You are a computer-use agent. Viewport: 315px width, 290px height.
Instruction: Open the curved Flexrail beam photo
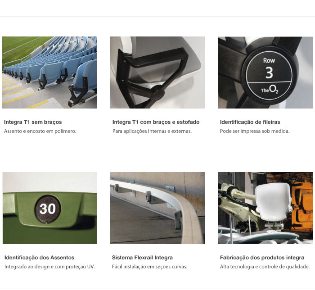[x=157, y=208]
